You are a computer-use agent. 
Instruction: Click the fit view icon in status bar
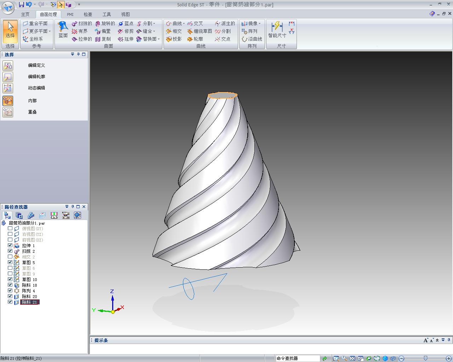pyautogui.click(x=352, y=358)
